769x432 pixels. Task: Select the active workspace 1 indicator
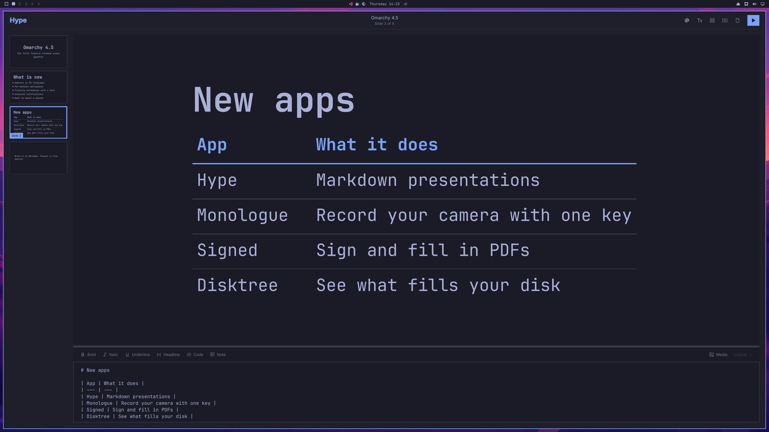click(x=14, y=4)
